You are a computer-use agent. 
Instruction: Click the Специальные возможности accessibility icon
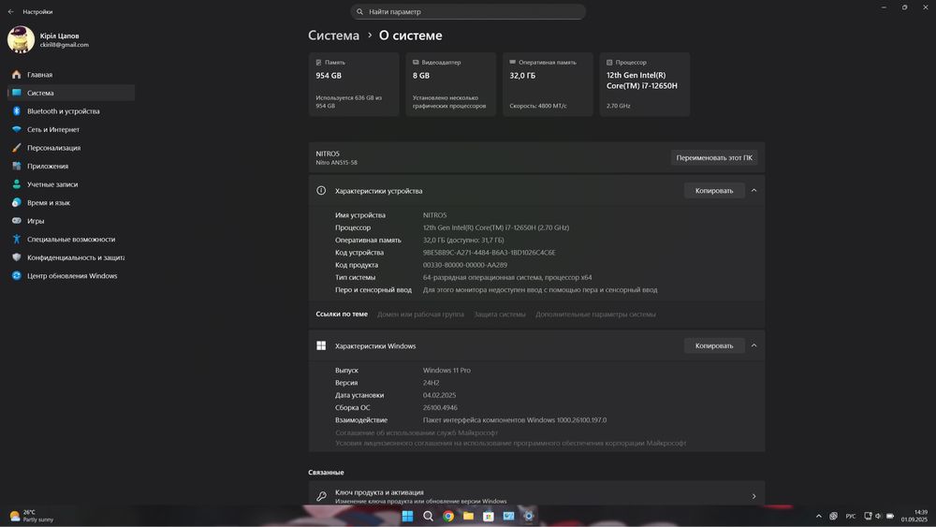pyautogui.click(x=17, y=240)
